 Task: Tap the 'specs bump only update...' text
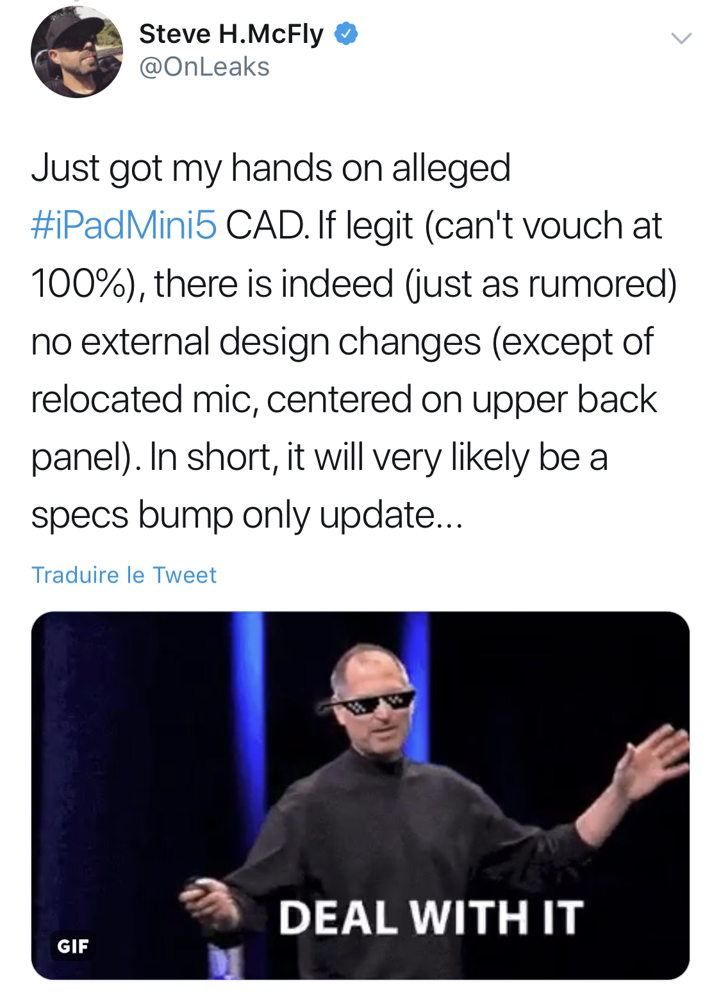pyautogui.click(x=247, y=515)
